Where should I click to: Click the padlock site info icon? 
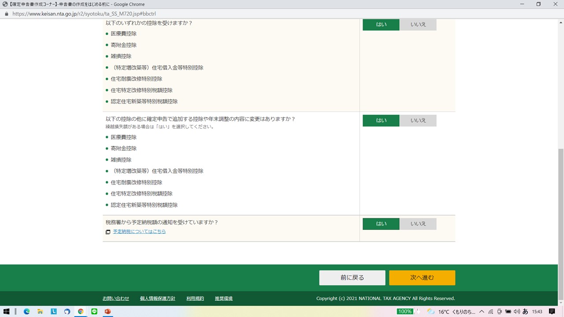(x=6, y=14)
